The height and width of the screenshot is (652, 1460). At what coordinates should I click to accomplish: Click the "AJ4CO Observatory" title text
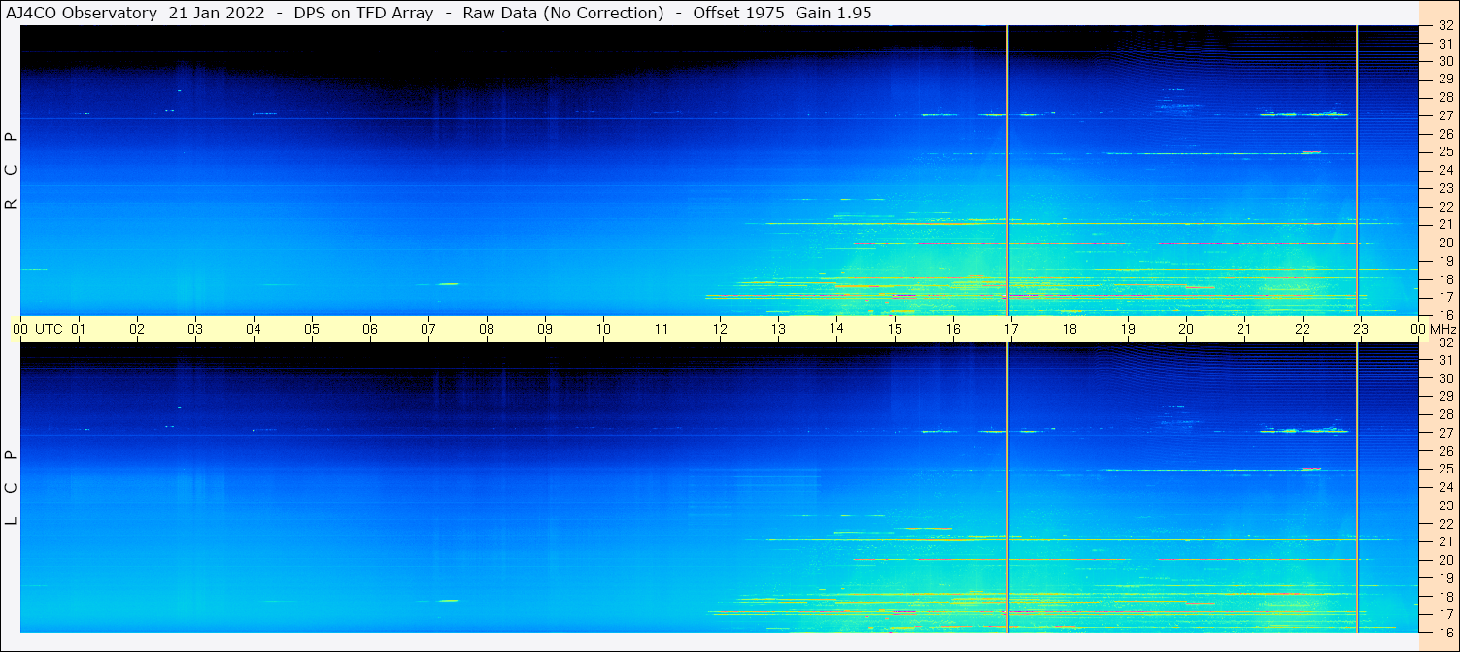(82, 13)
